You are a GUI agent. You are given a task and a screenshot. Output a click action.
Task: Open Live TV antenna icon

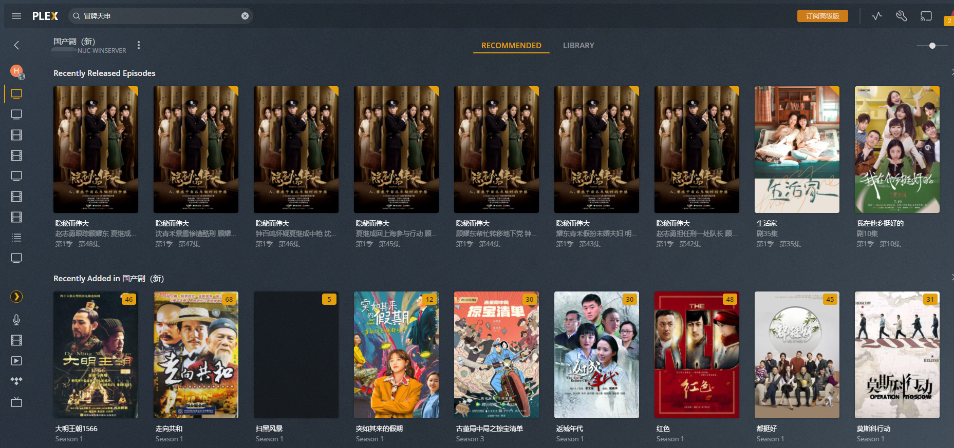16,402
